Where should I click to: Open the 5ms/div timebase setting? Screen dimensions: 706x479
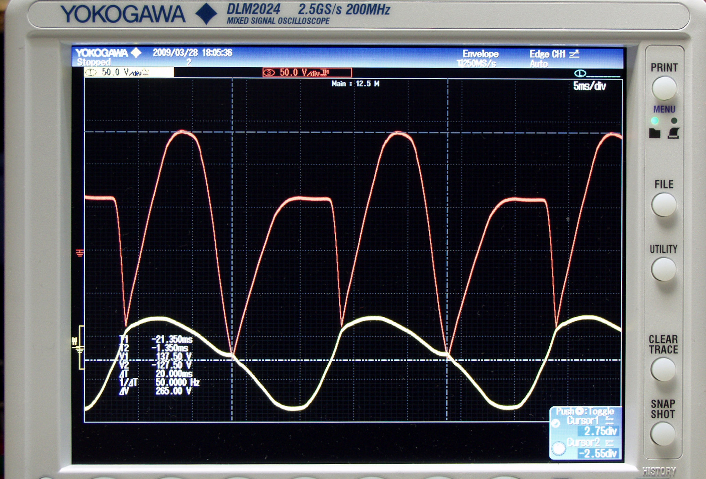pyautogui.click(x=589, y=86)
